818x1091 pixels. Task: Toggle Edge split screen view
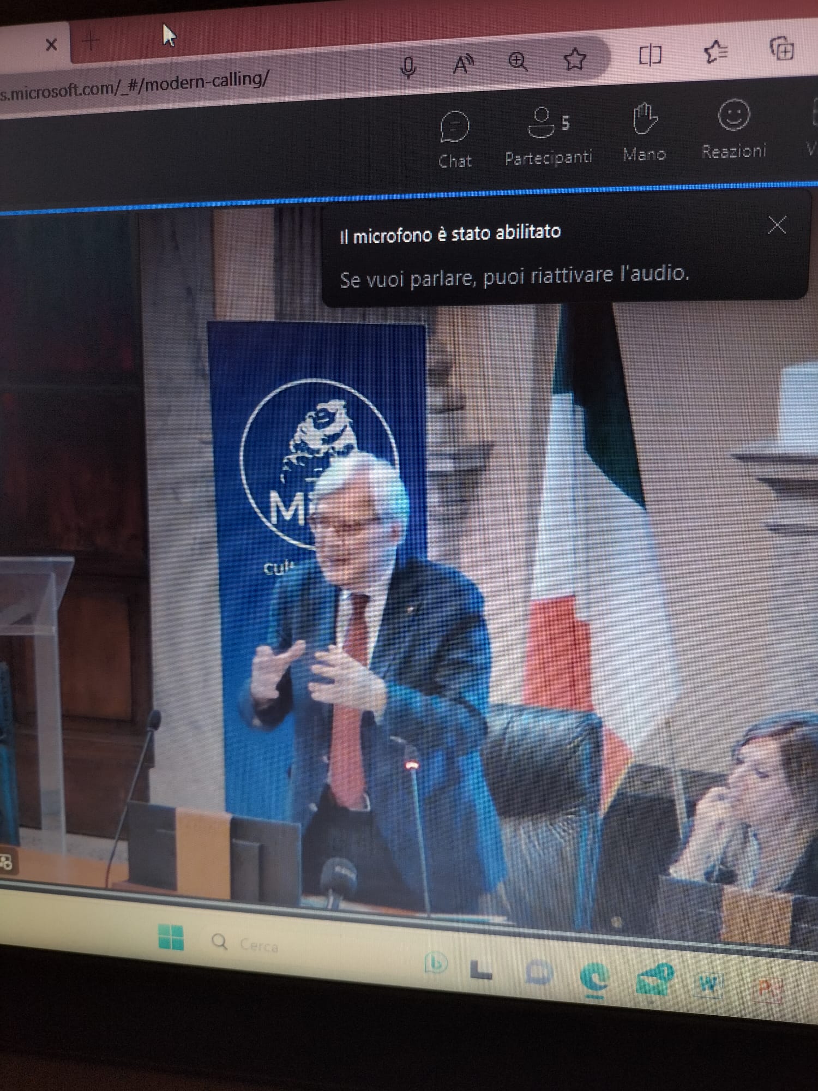(649, 55)
